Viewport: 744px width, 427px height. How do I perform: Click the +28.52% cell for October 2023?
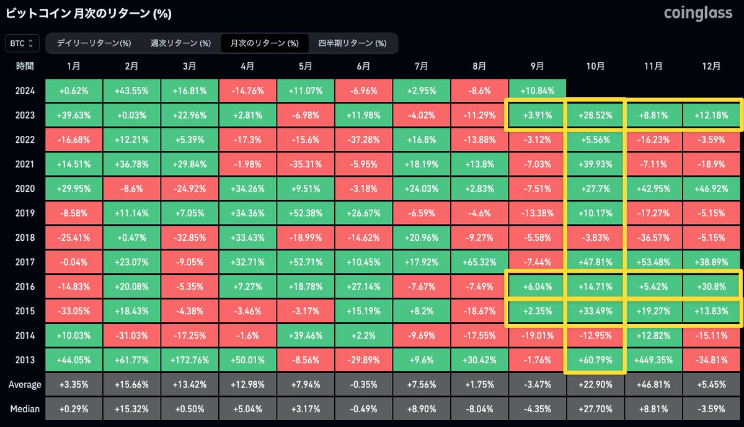pos(595,115)
